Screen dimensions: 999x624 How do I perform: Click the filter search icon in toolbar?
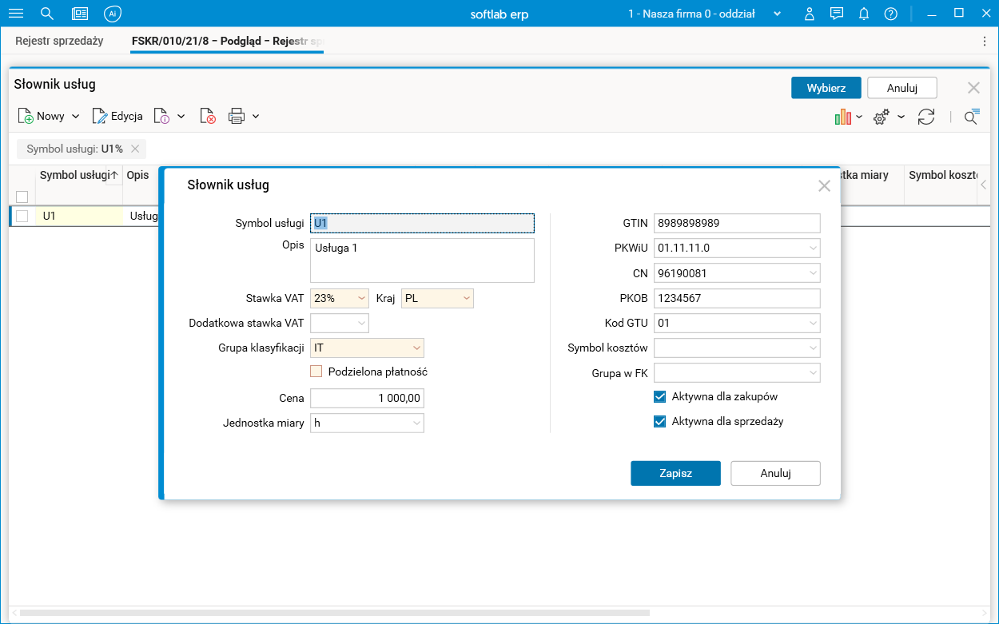971,117
